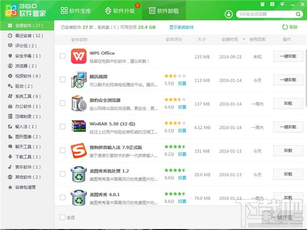Open the 显示系统软件 link
307x230 pixels.
click(182, 27)
